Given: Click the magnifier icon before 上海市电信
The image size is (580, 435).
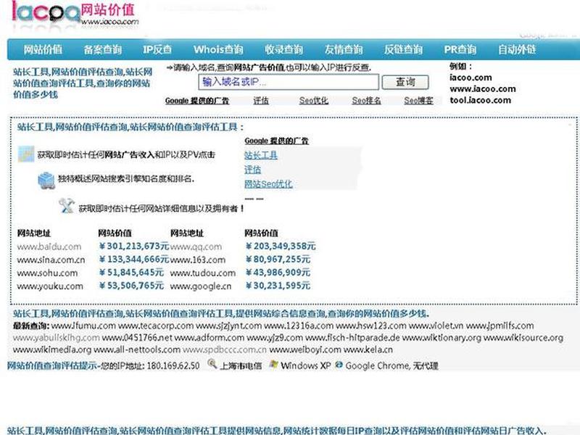Looking at the screenshot, I should coord(212,364).
